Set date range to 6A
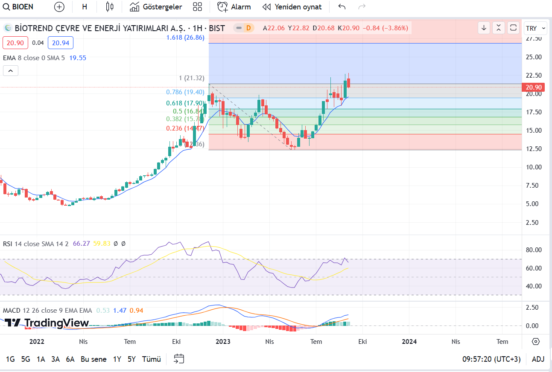552x372 pixels. tap(70, 359)
